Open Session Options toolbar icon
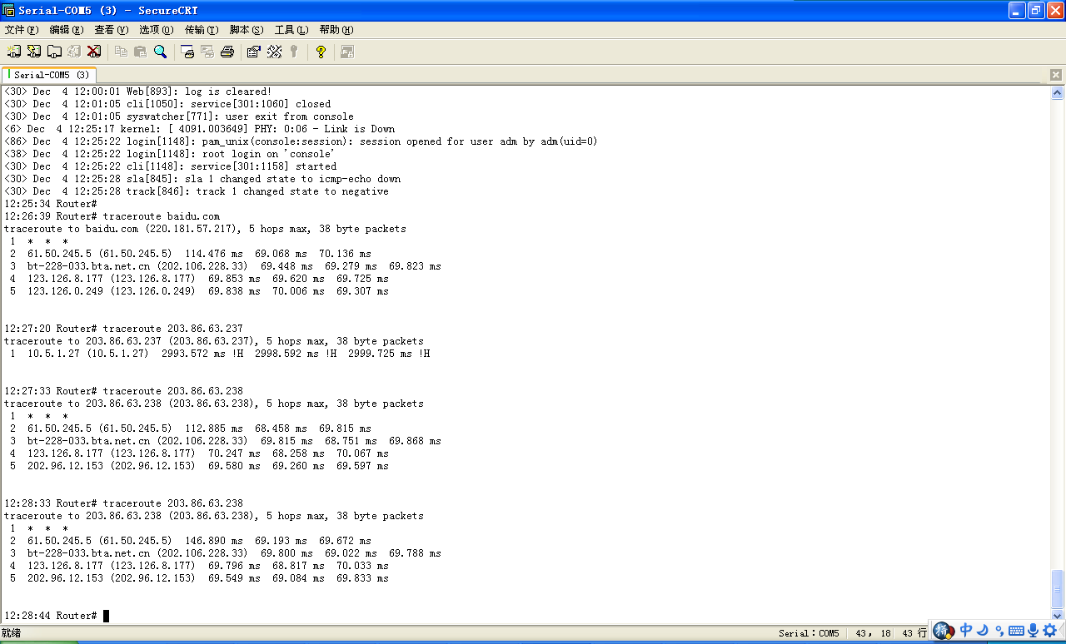The image size is (1066, 644). pyautogui.click(x=254, y=52)
